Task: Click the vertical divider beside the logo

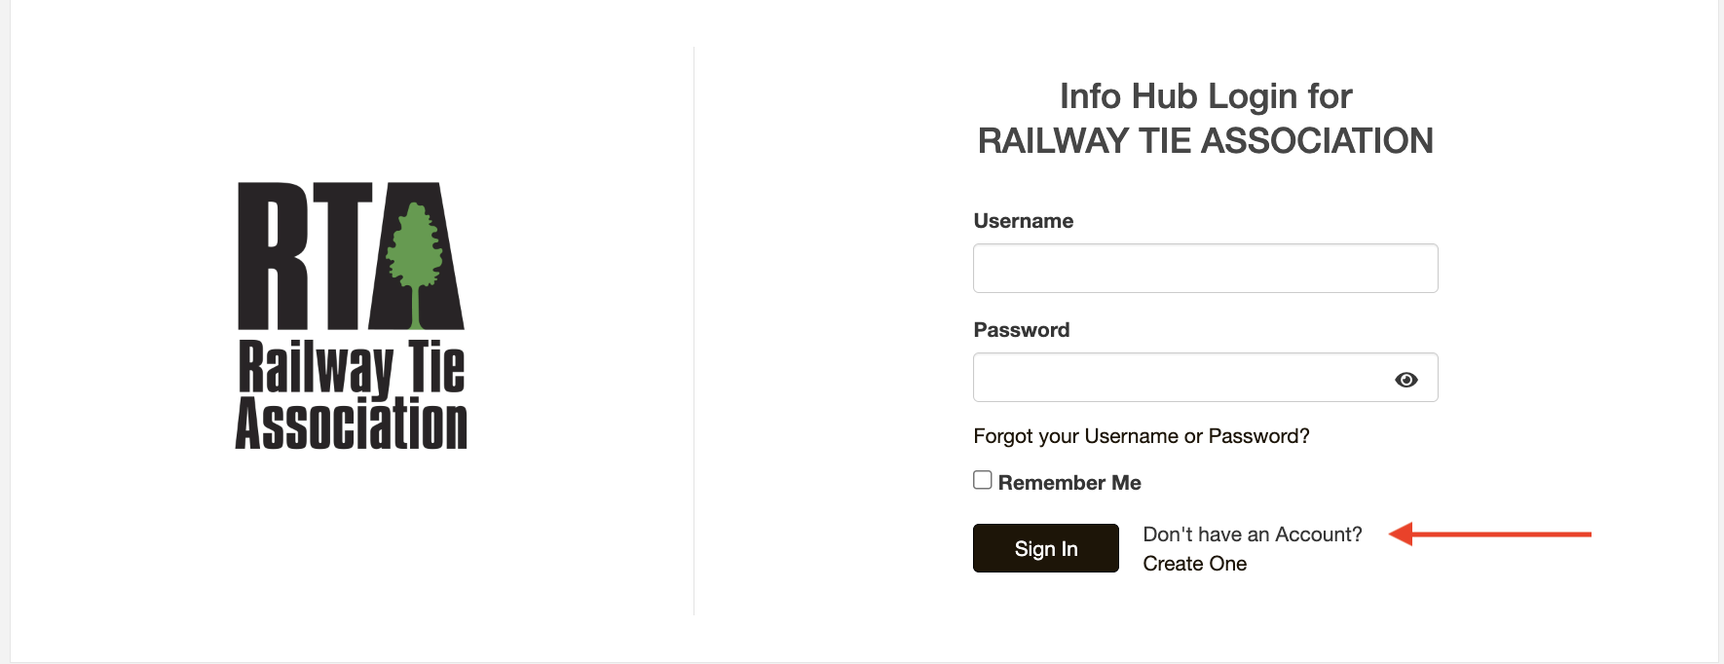Action: pos(693,331)
